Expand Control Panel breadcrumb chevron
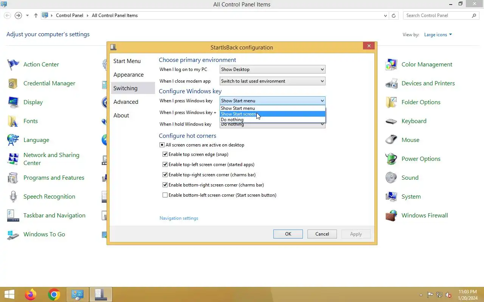Screen dimensions: 484x302 [87, 15]
